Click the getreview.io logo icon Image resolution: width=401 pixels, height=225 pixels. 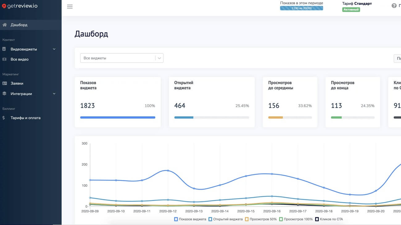pyautogui.click(x=4, y=6)
